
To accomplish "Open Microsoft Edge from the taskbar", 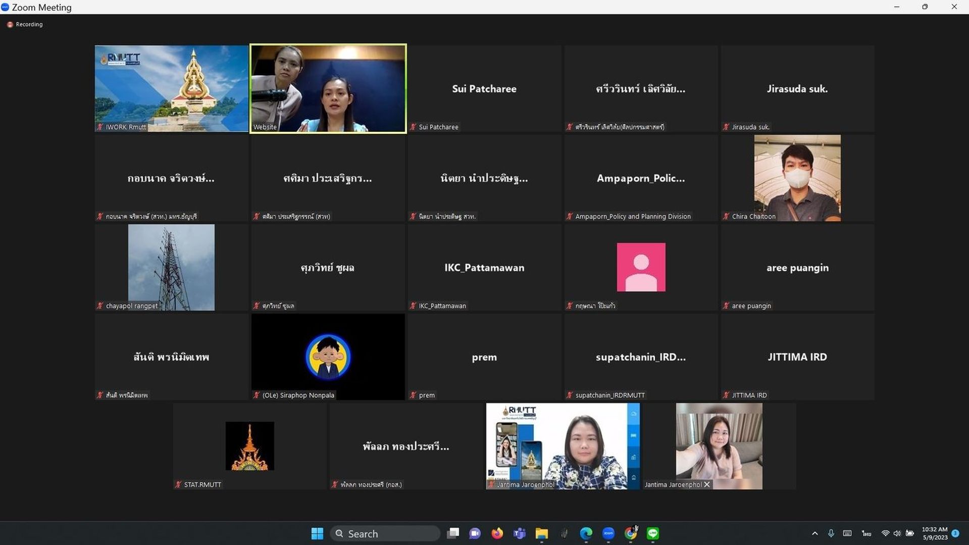I will [x=586, y=533].
